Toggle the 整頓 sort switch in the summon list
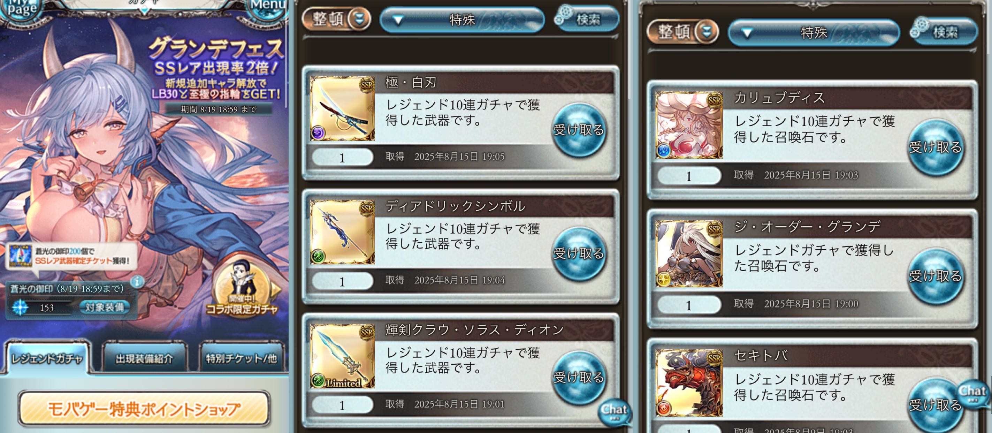The height and width of the screenshot is (433, 992). tap(683, 32)
